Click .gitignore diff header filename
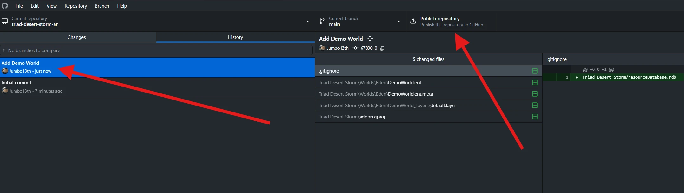 coord(556,59)
